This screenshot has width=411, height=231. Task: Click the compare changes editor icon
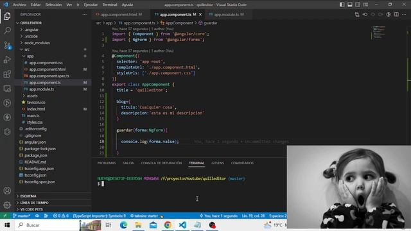pyautogui.click(x=357, y=14)
